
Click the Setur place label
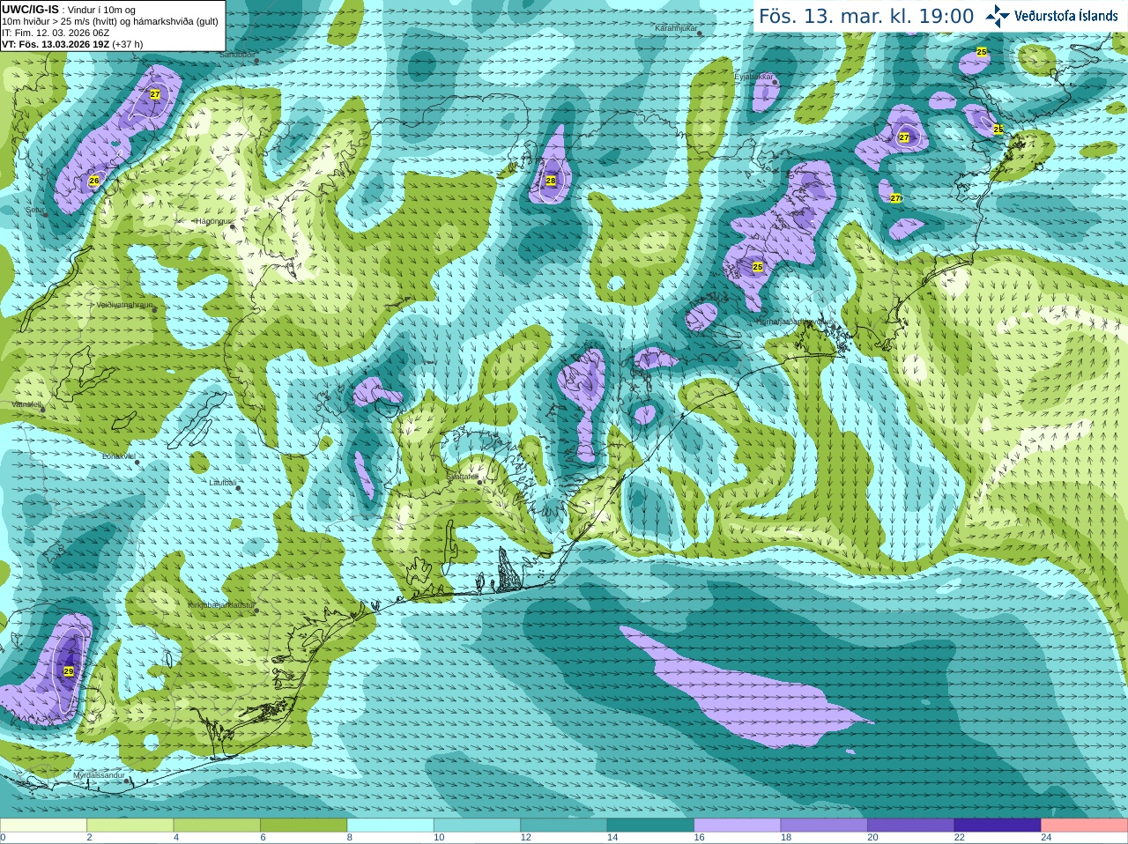[x=34, y=211]
